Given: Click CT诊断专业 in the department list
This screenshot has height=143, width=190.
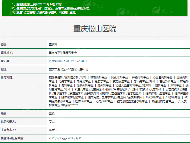Looking at the screenshot, I should tap(173, 97).
